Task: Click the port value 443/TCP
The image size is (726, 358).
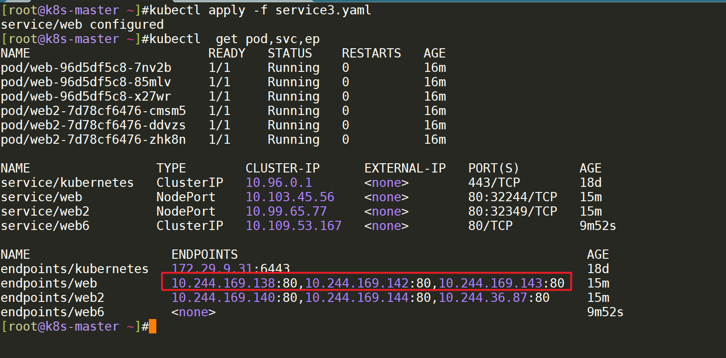Action: tap(494, 183)
